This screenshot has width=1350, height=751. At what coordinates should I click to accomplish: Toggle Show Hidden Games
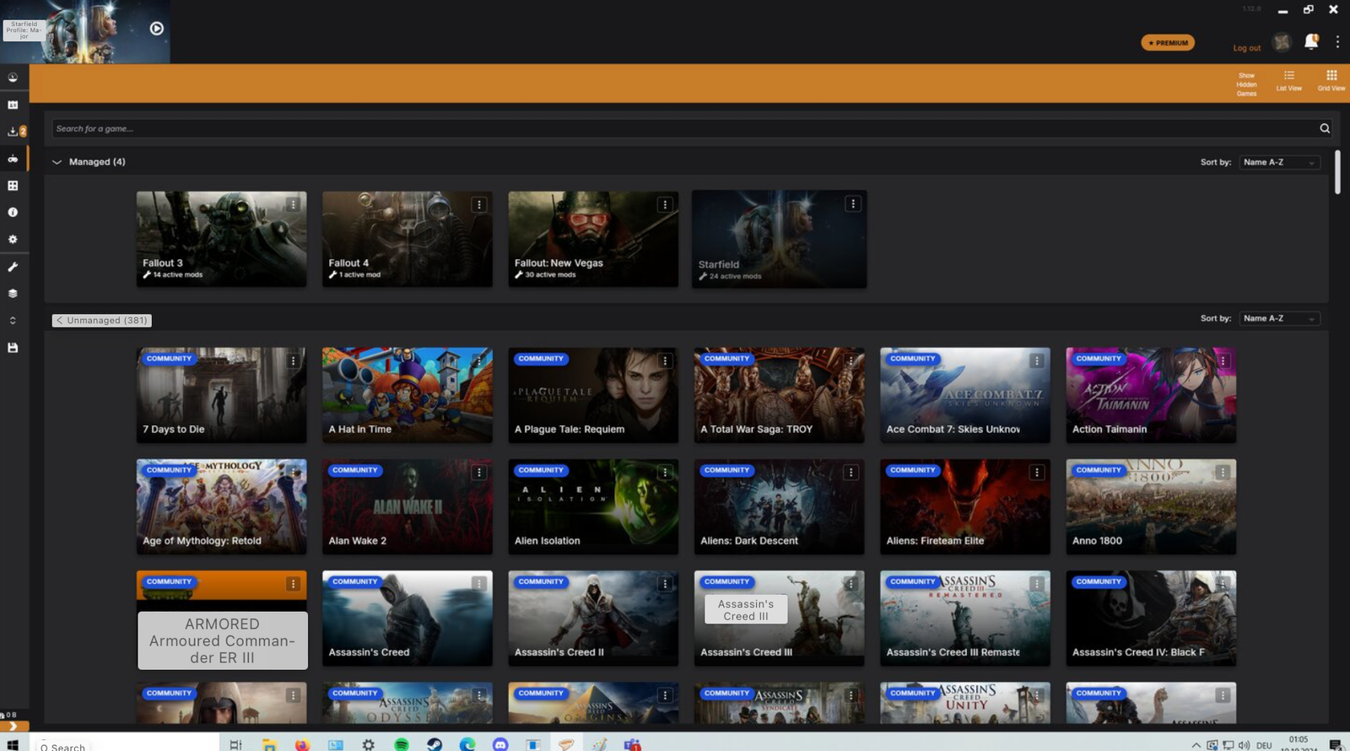[x=1246, y=84]
